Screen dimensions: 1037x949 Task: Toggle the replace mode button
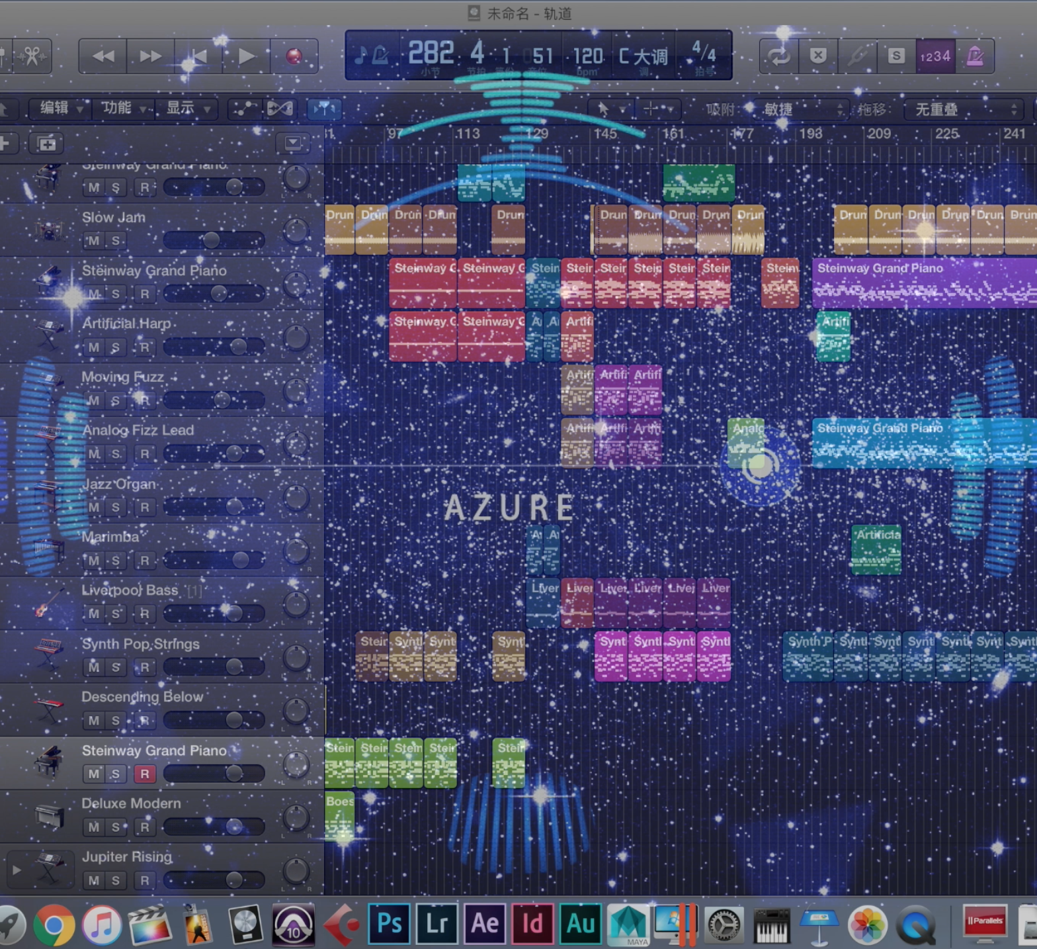click(818, 56)
